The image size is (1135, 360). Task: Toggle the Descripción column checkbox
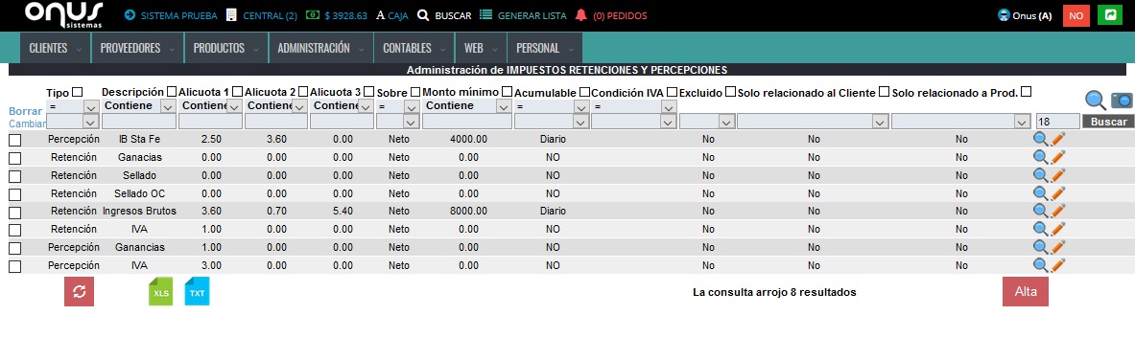pyautogui.click(x=172, y=92)
